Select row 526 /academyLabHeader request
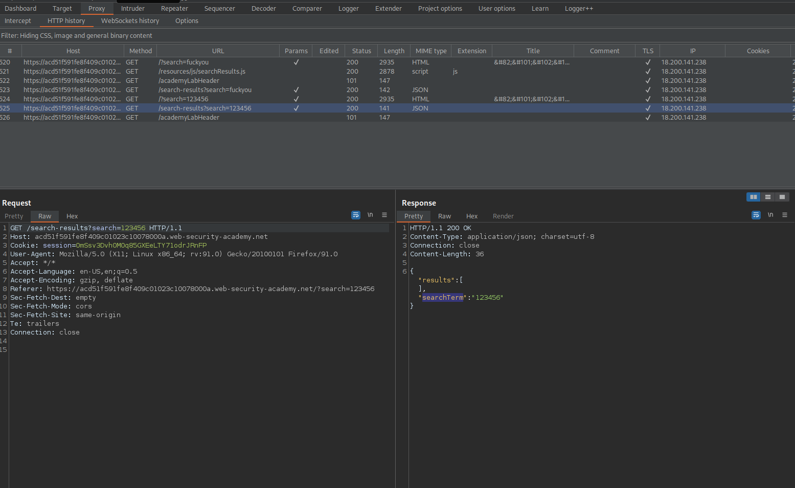This screenshot has width=795, height=488. 397,118
